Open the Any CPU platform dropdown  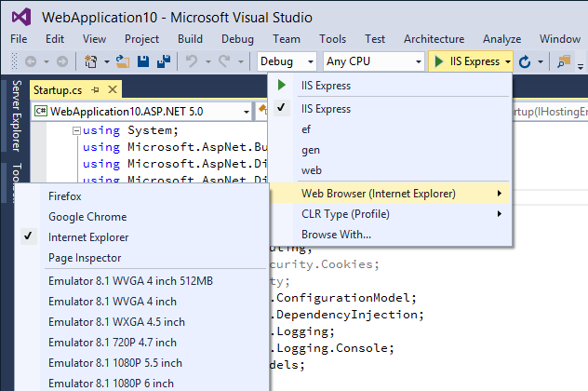(x=373, y=61)
